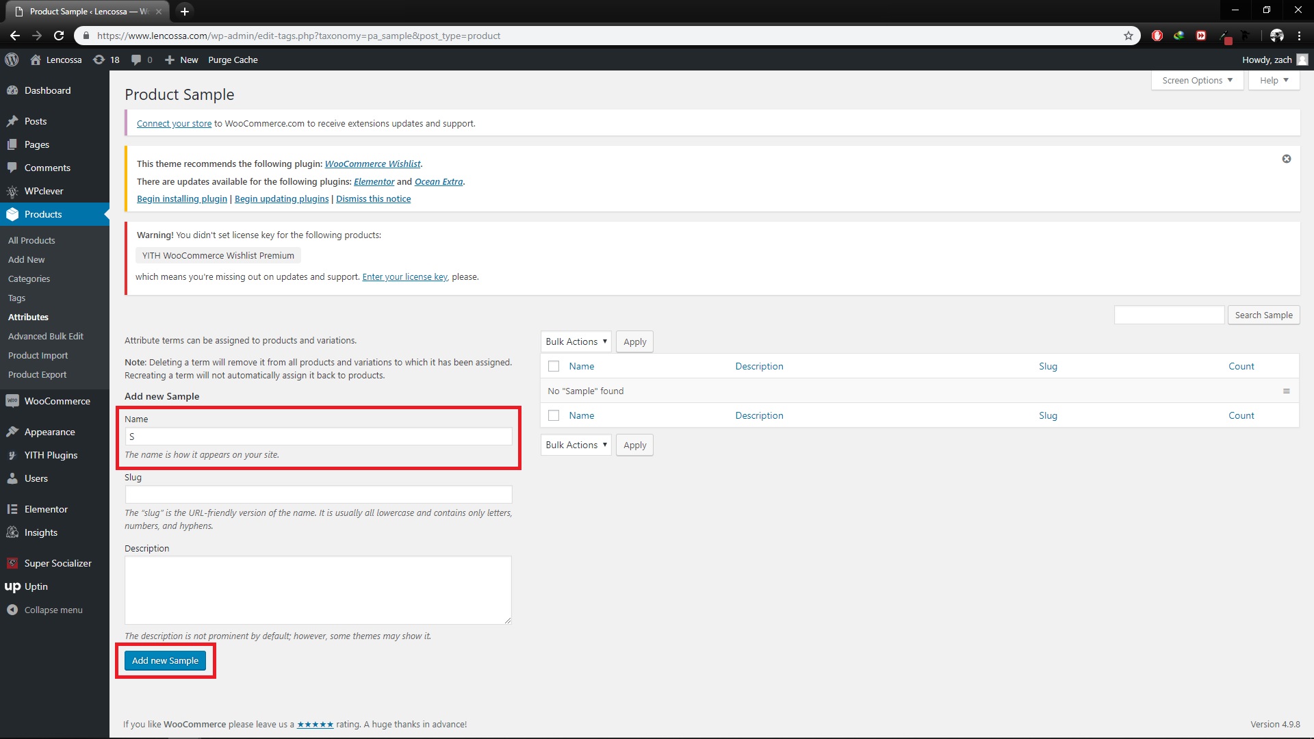Bookmark this page with the star icon
This screenshot has width=1314, height=739.
tap(1129, 36)
